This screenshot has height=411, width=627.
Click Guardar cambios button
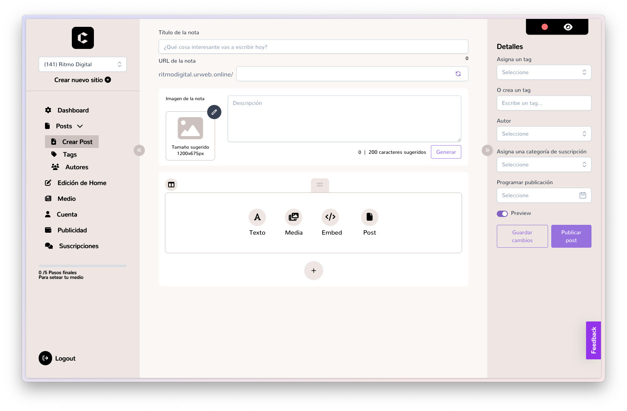coord(522,236)
